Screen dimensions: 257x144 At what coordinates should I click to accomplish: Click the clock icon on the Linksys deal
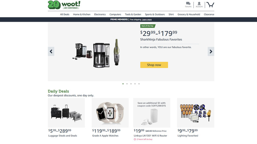coord(135,139)
